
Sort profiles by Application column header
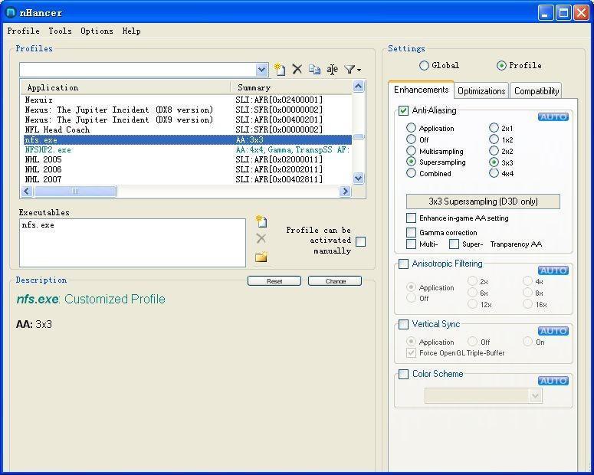coord(126,87)
